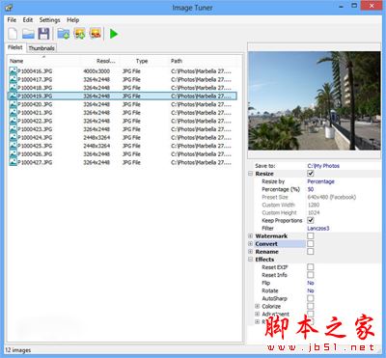Click the Save floppy disk icon

[43, 34]
